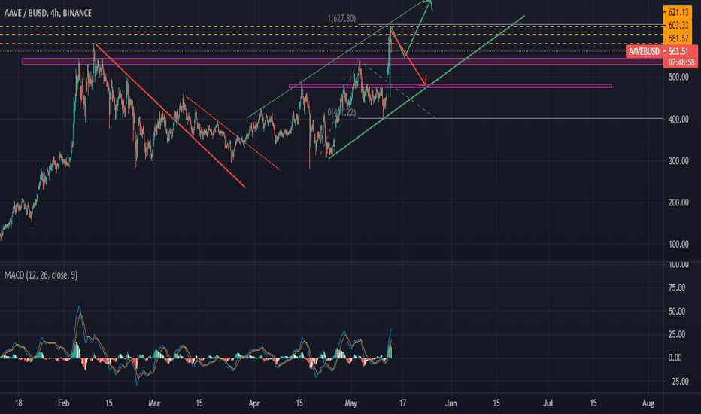This screenshot has height=414, width=701.
Task: Click the May label on time axis
Action: pyautogui.click(x=351, y=403)
